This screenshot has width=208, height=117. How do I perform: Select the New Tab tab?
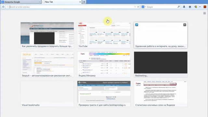coord(61,2)
